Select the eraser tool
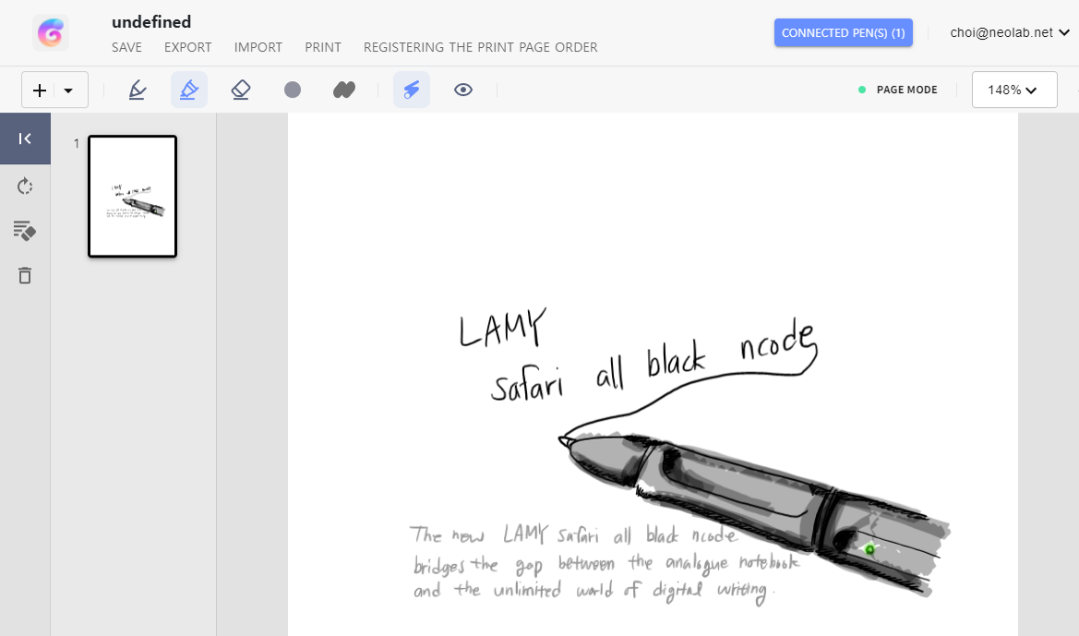The image size is (1079, 636). tap(240, 90)
